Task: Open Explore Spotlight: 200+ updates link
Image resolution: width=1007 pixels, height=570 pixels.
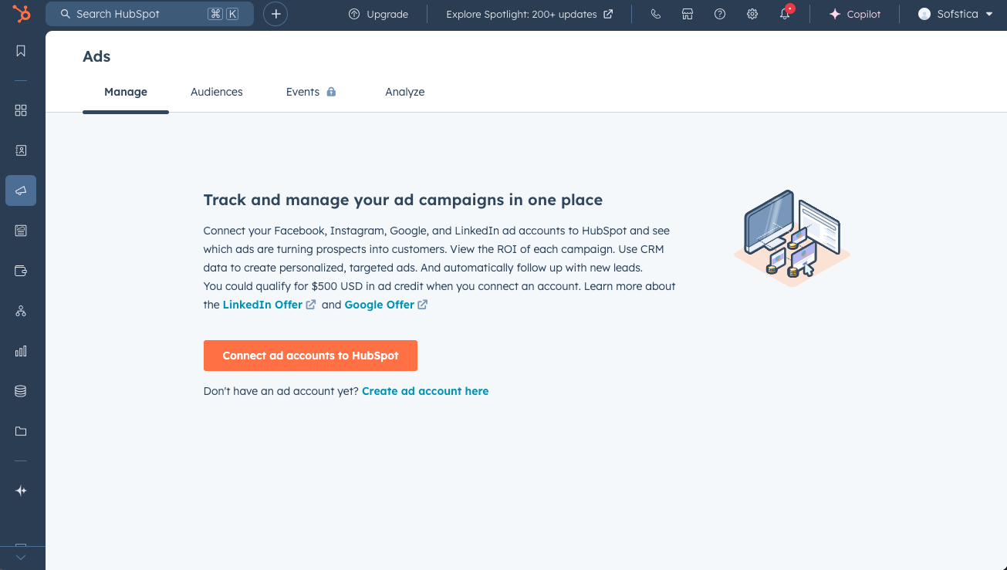Action: point(529,14)
